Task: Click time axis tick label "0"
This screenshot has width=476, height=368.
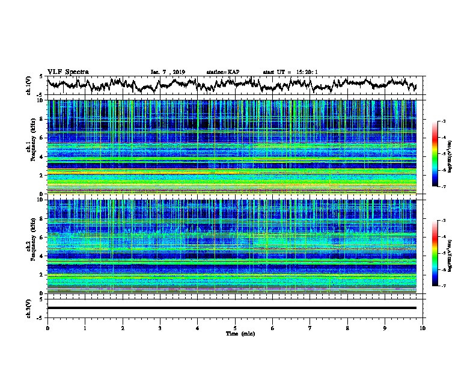Action: point(47,328)
